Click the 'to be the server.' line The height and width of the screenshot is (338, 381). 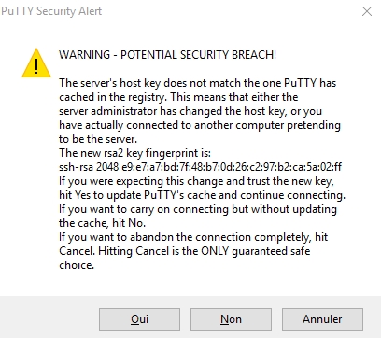98,139
